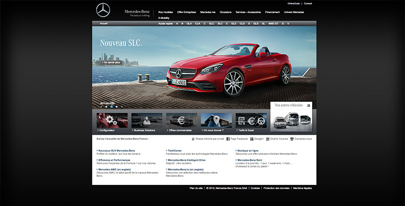Viewport: 405px width, 206px height.
Task: Open 'Mercedes AMG (en anglais)' link
Action: pos(114,170)
